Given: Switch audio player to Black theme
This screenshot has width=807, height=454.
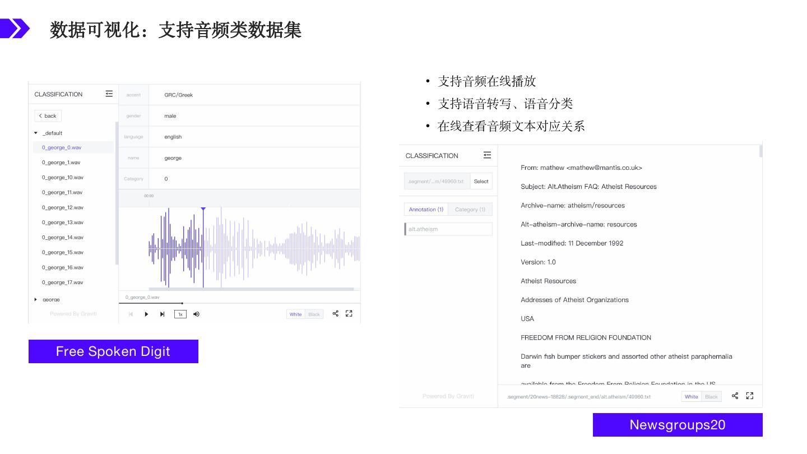Looking at the screenshot, I should 314,314.
